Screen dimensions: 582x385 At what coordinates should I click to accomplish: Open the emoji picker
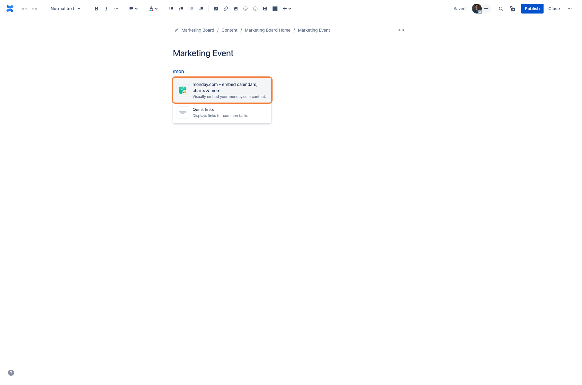pos(255,9)
